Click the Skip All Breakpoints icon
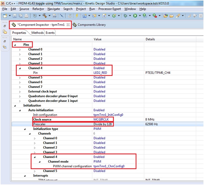The height and width of the screenshot is (185, 204). point(62,16)
